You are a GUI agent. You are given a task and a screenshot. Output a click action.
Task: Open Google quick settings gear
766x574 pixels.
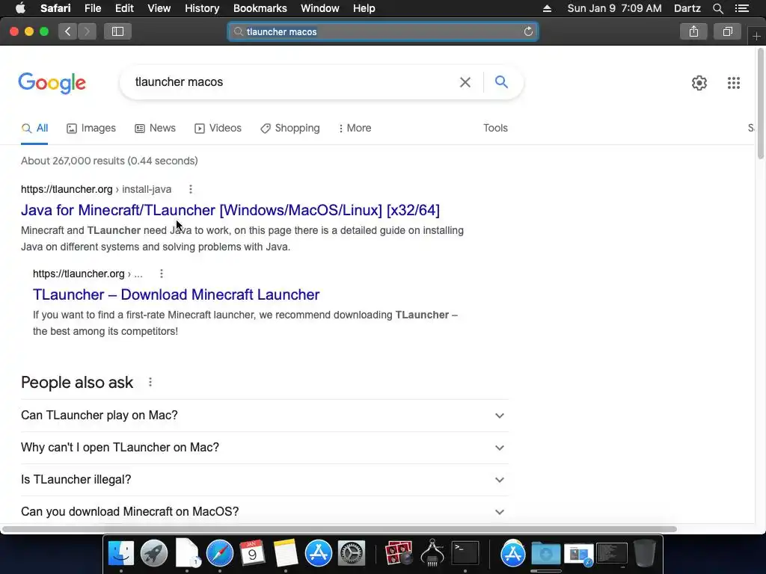click(699, 83)
